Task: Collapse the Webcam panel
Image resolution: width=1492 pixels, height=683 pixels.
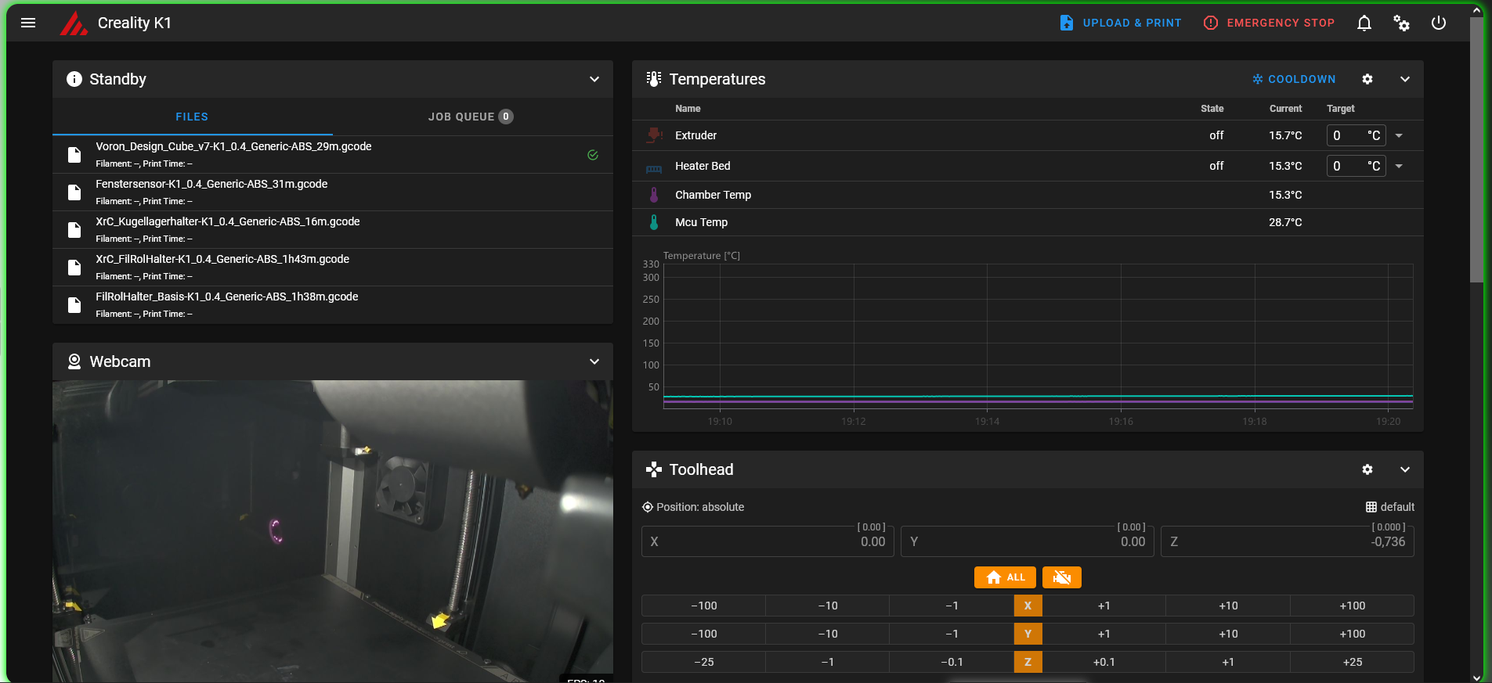Action: click(x=594, y=361)
